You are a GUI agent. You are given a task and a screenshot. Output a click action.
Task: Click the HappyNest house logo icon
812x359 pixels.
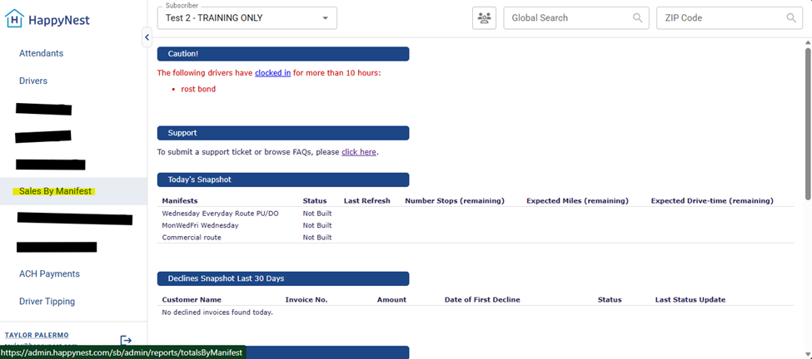coord(14,19)
